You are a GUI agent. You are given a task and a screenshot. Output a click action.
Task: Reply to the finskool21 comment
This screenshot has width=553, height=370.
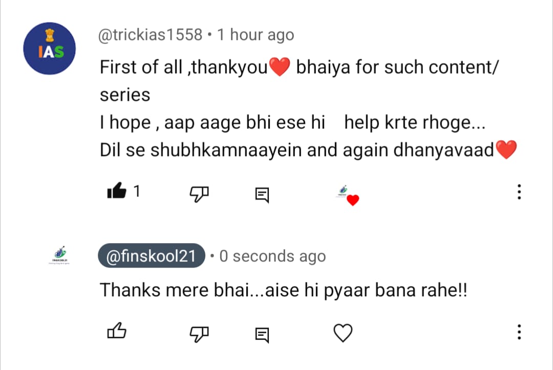(262, 335)
